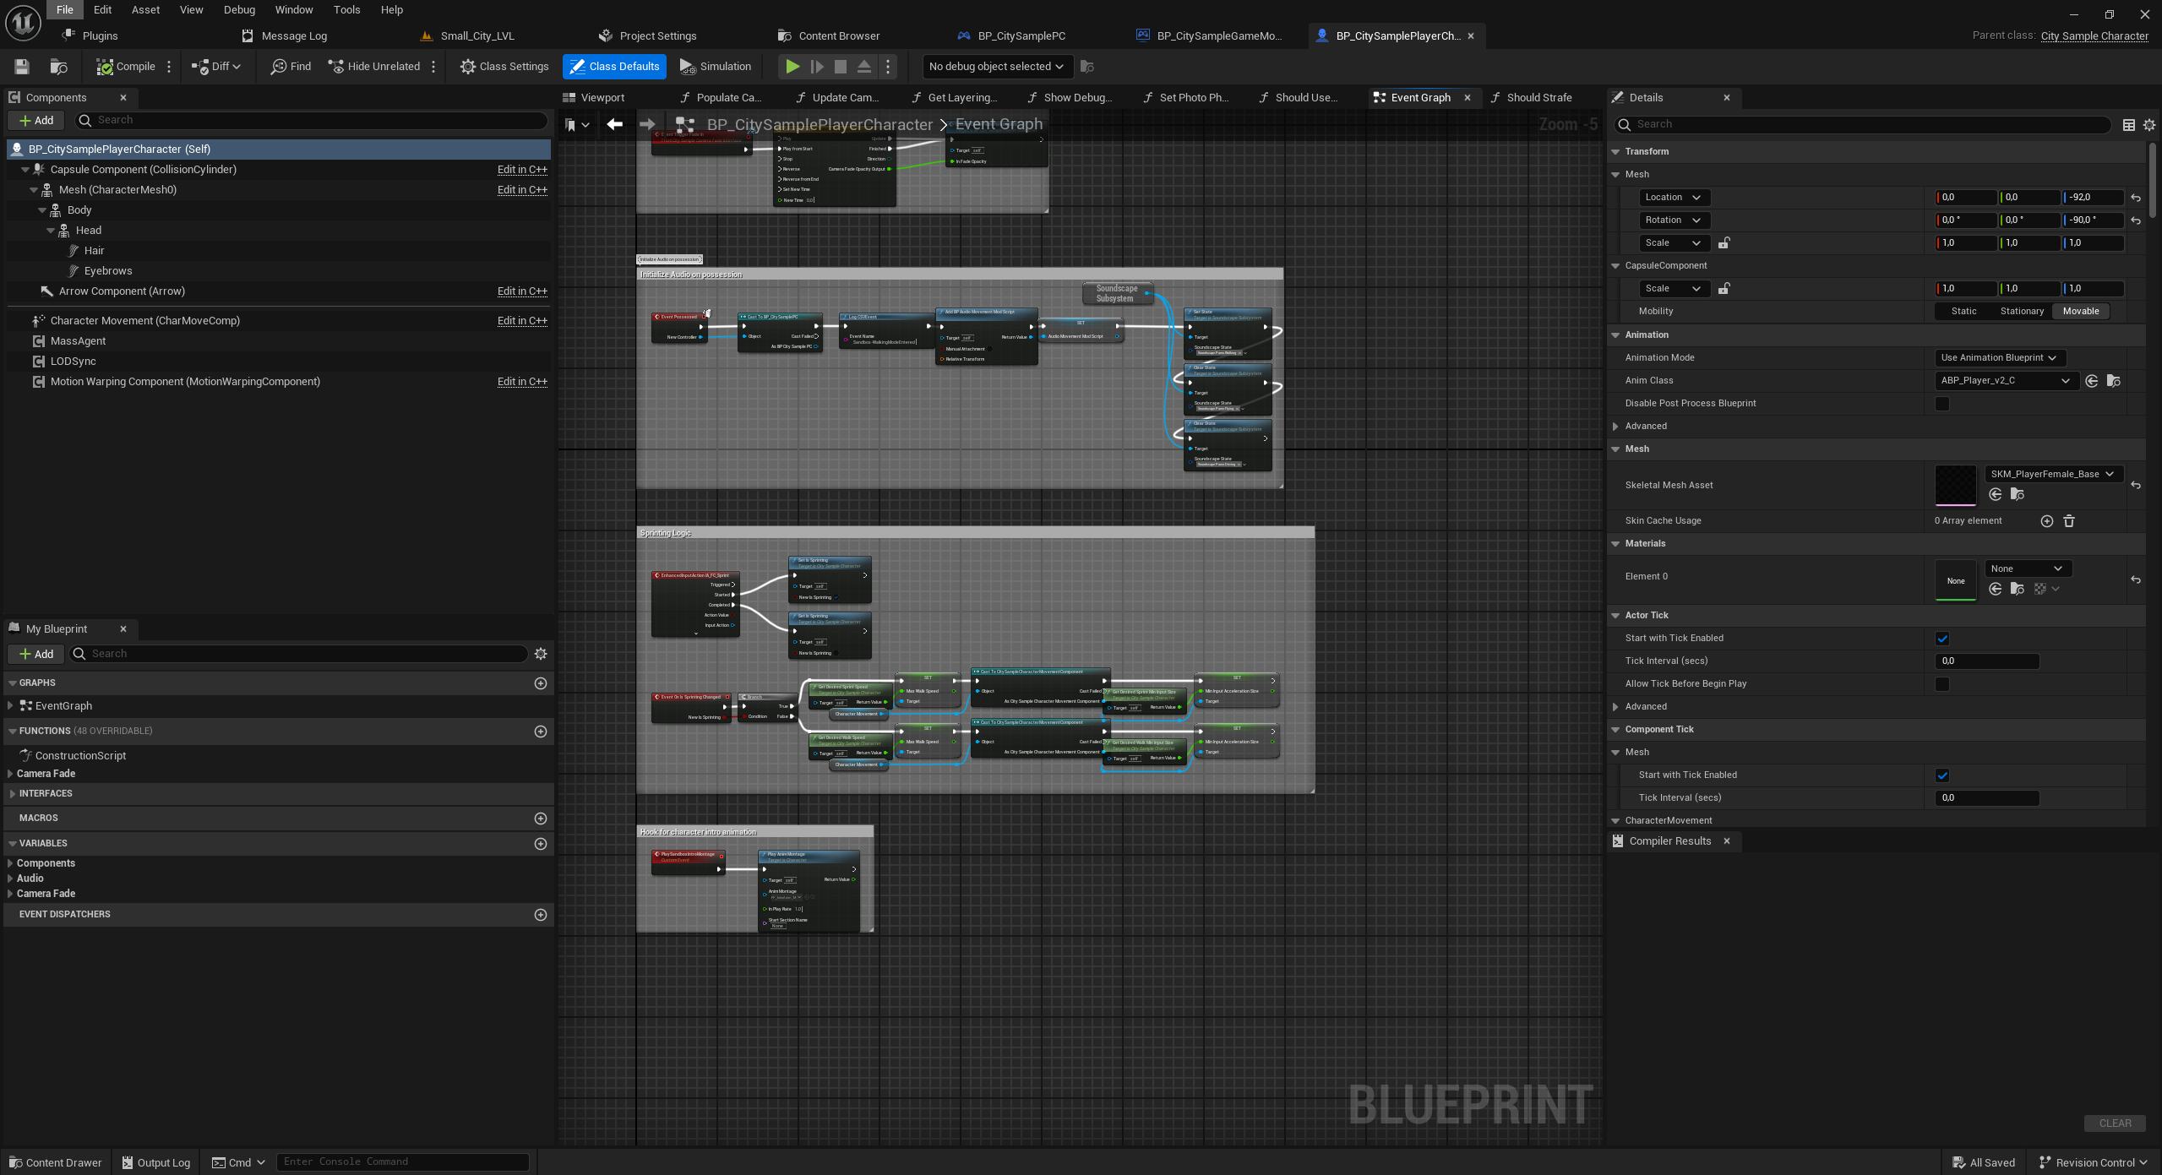Select Class Defaults button
The image size is (2162, 1175).
614,67
